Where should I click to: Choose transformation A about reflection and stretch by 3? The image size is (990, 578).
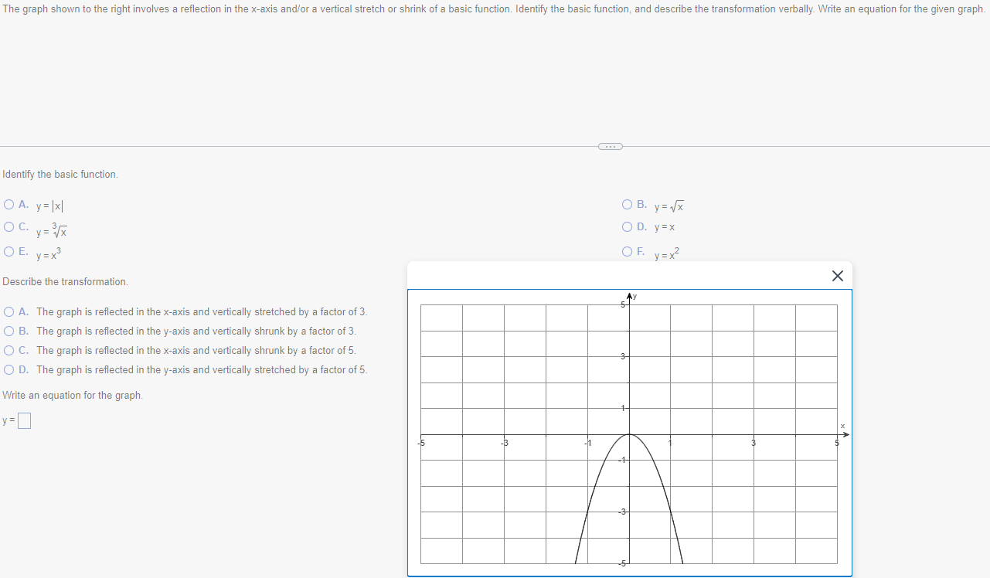coord(9,311)
